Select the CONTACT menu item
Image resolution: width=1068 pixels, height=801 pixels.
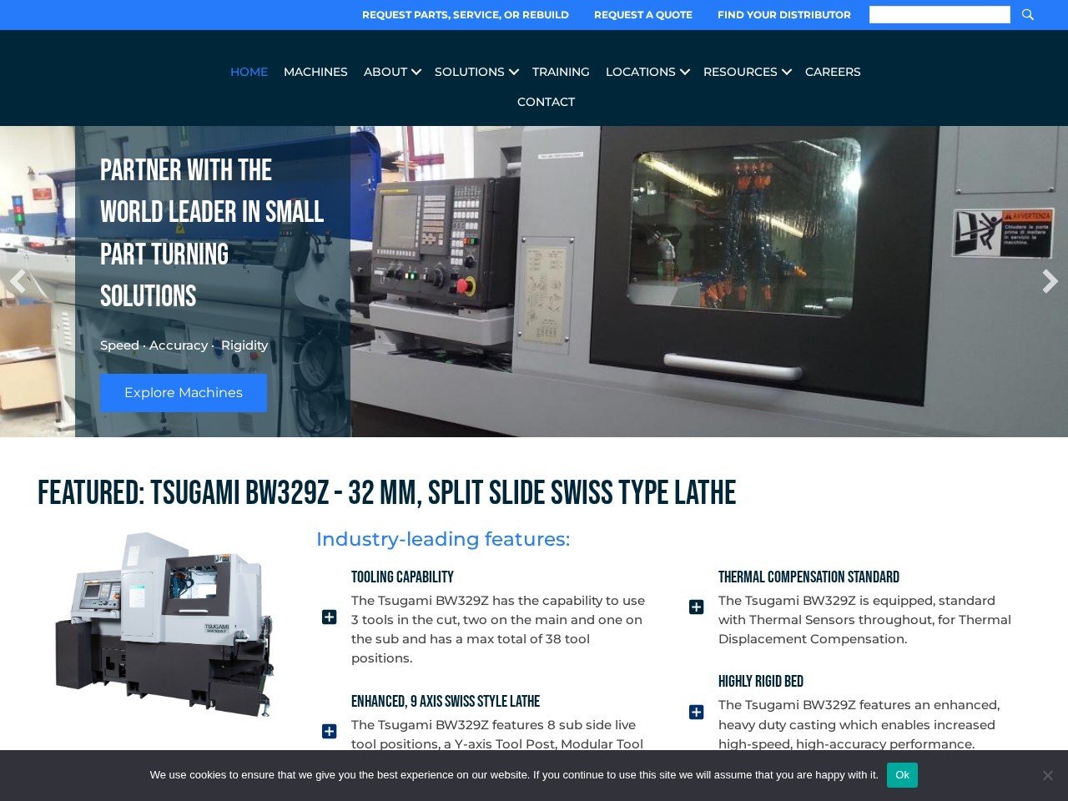pyautogui.click(x=546, y=102)
